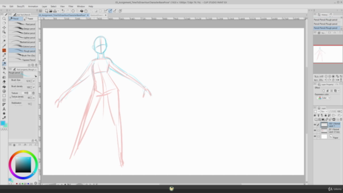The height and width of the screenshot is (193, 343).
Task: Choose the Mechanical pencil brush
Action: pyautogui.click(x=23, y=42)
